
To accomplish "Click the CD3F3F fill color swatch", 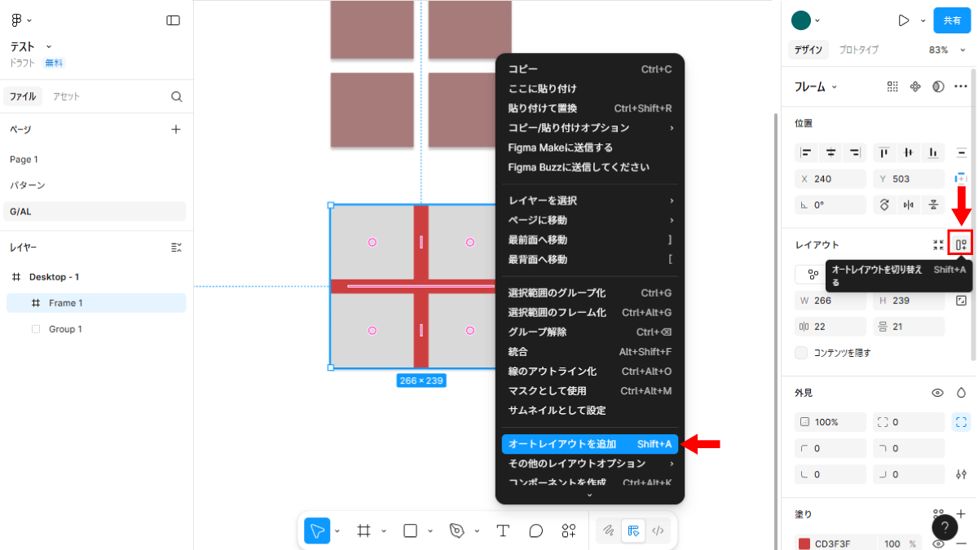I will point(804,543).
